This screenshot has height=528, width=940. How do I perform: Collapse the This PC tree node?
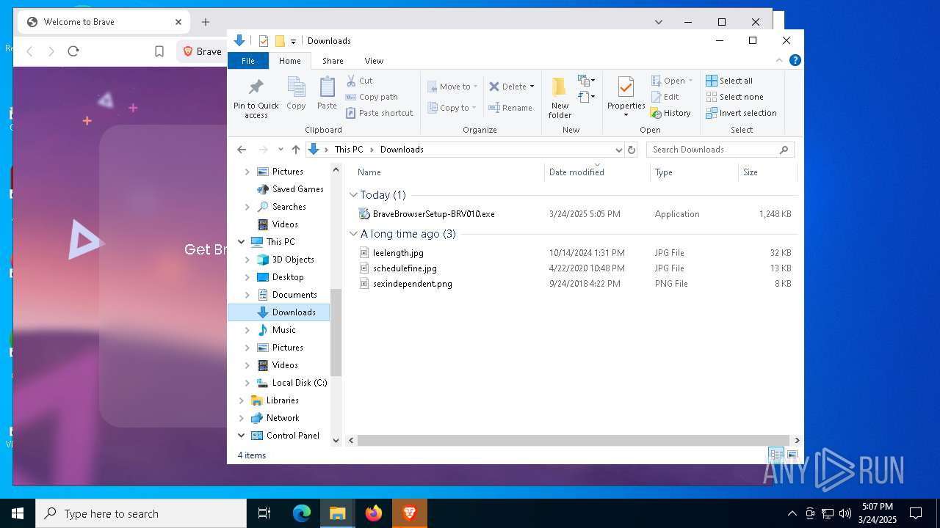pyautogui.click(x=241, y=242)
